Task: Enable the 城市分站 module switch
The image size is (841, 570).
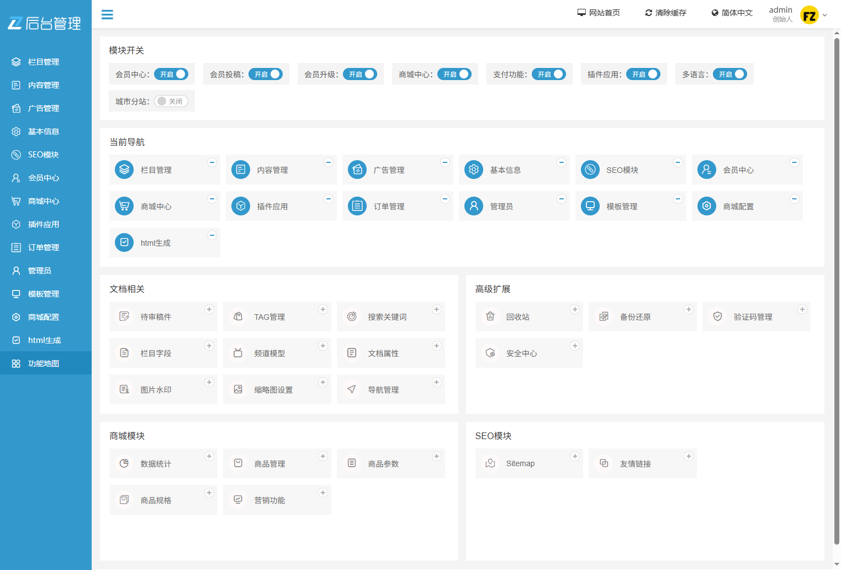Action: coord(171,101)
